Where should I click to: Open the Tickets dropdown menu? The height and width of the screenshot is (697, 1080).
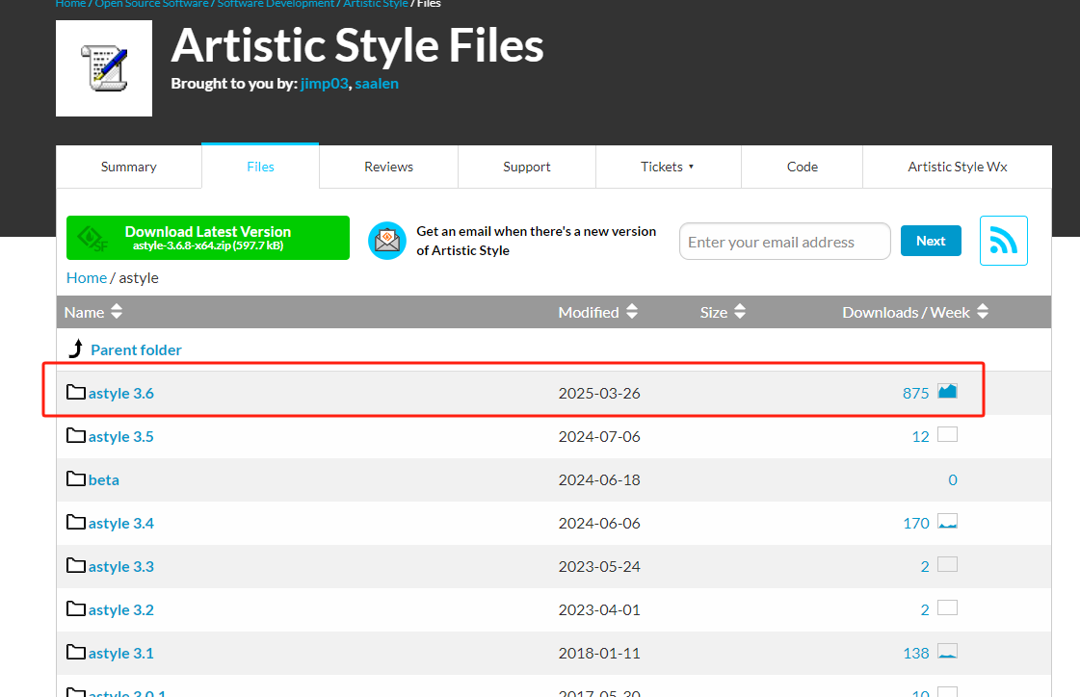coord(668,166)
